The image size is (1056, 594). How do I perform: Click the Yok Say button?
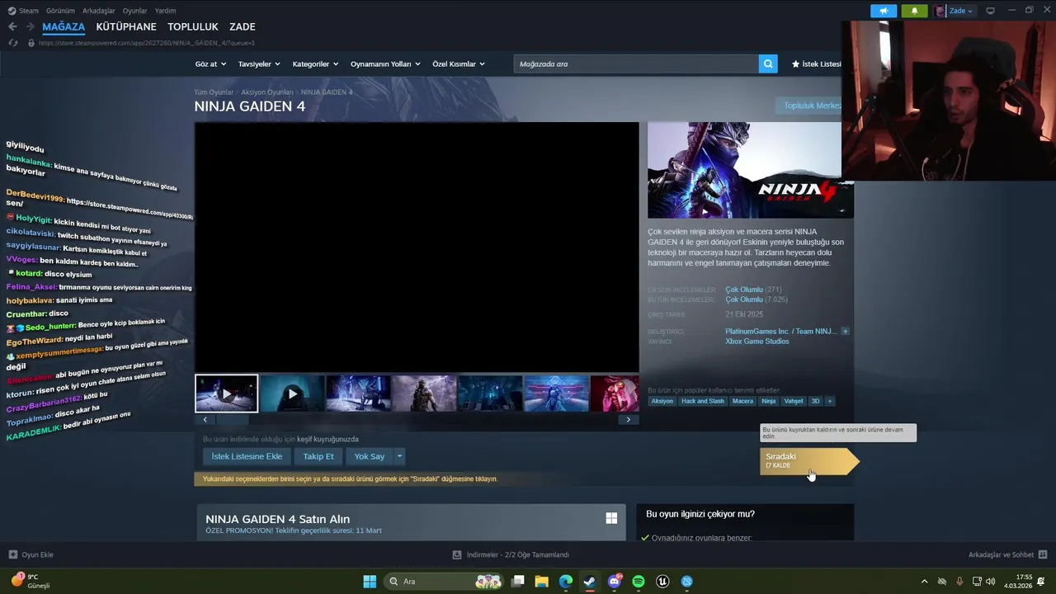(370, 456)
